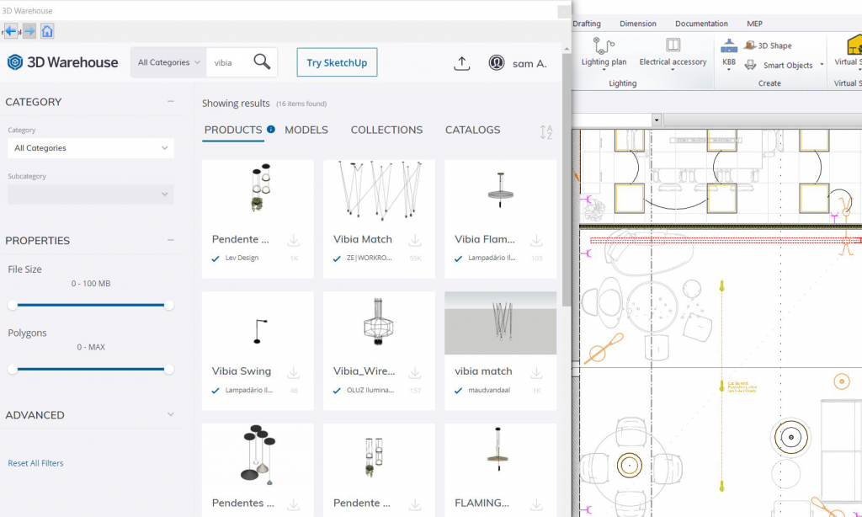Open the Vibia_Wire product thumbnail
This screenshot has width=862, height=517.
tap(379, 323)
